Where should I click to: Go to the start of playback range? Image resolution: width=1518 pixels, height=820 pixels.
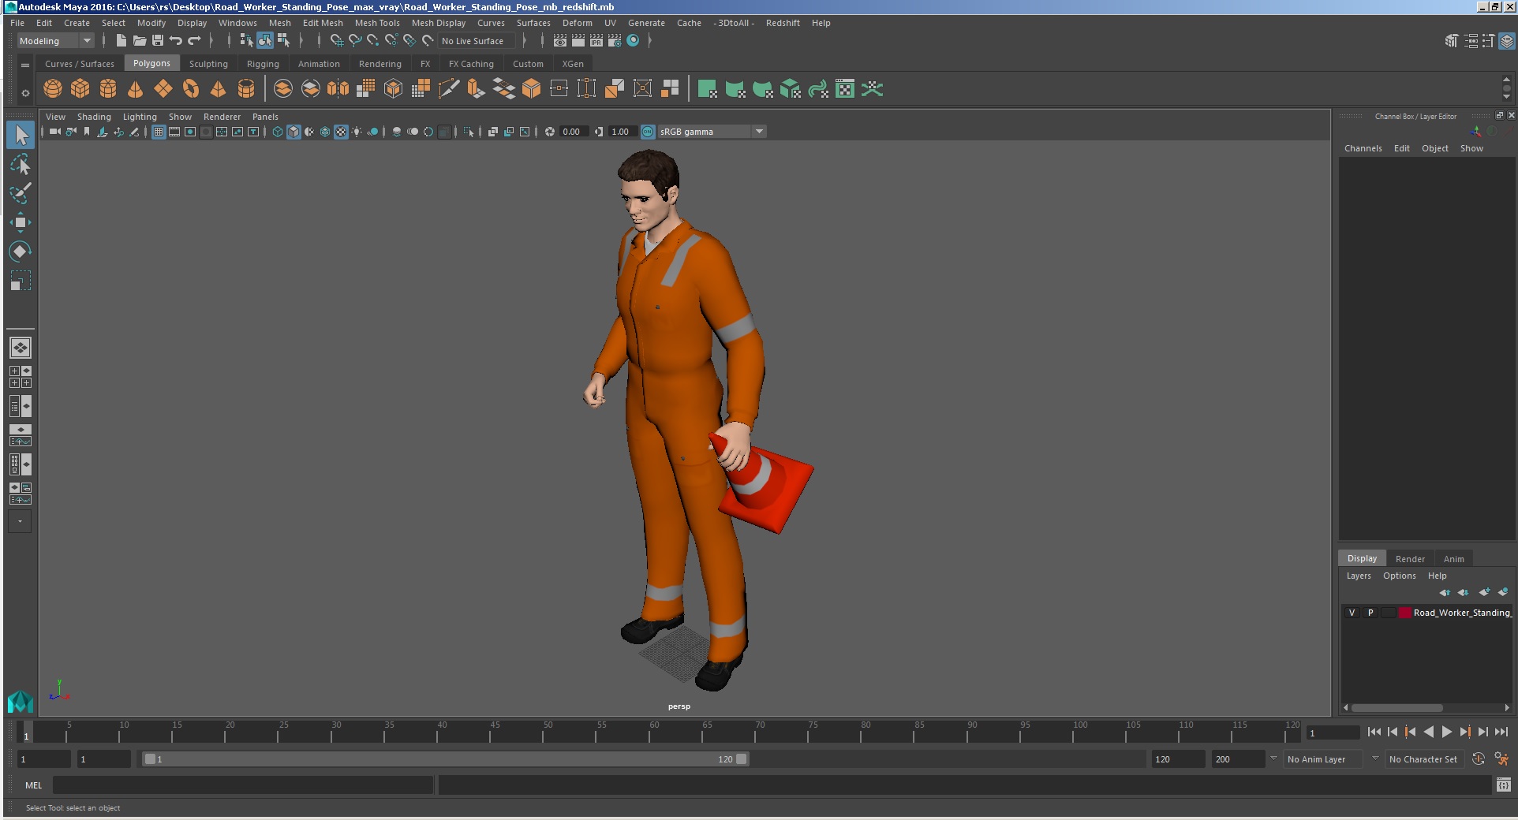1374,732
